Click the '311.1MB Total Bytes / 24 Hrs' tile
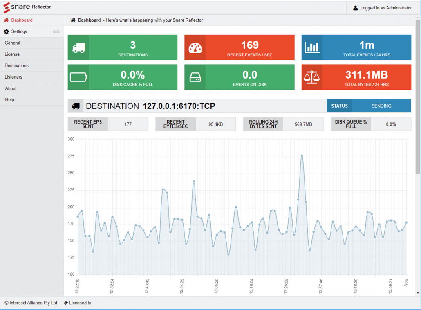The width and height of the screenshot is (421, 310). pos(356,77)
